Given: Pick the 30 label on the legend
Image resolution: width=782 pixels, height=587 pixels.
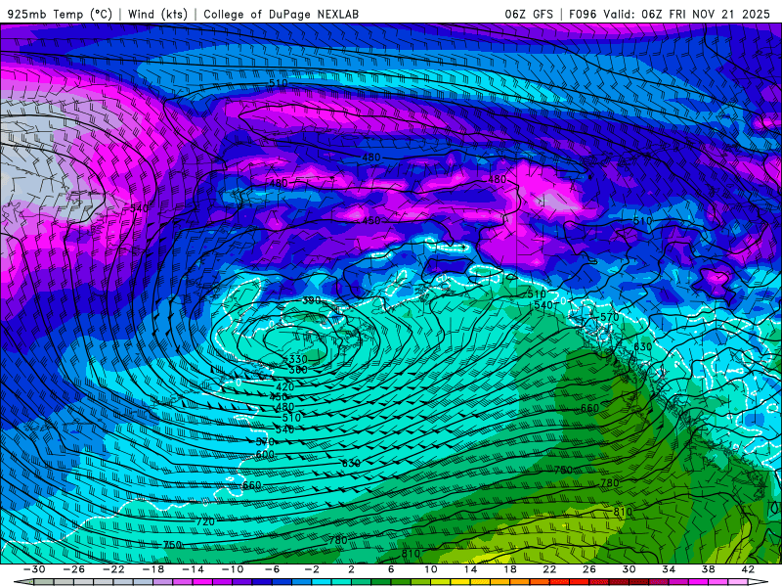Looking at the screenshot, I should [629, 569].
